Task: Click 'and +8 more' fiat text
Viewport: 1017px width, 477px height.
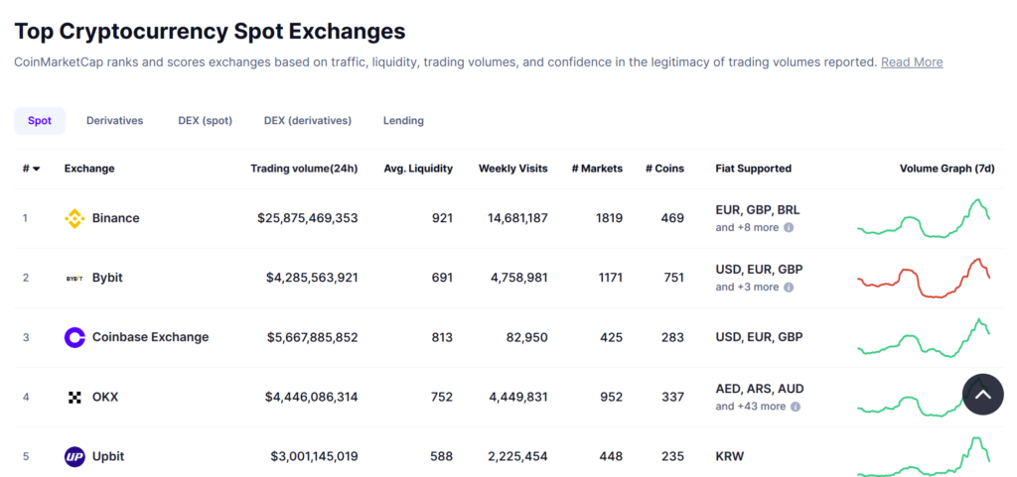Action: point(747,228)
